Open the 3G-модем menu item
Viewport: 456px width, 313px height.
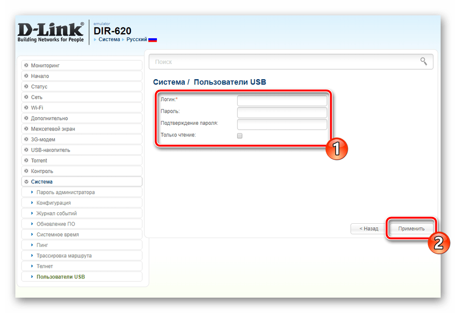(82, 139)
